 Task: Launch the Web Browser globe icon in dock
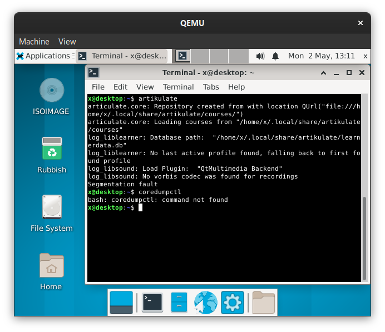click(x=205, y=303)
